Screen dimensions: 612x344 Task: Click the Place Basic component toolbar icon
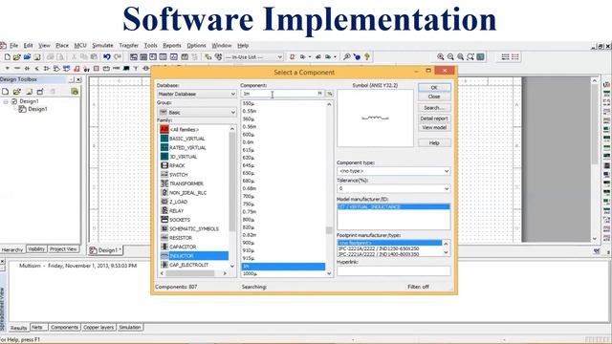point(17,68)
